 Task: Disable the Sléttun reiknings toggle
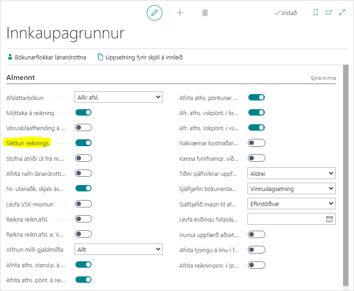click(x=84, y=143)
